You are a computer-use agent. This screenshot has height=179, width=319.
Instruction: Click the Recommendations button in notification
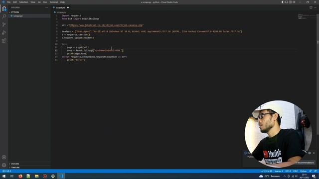305,163
